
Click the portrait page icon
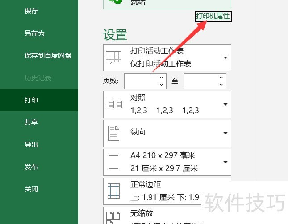[x=113, y=133]
